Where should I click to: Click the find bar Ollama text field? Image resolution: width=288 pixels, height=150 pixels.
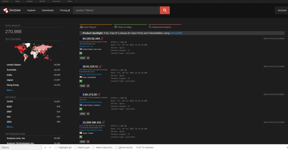point(21,147)
